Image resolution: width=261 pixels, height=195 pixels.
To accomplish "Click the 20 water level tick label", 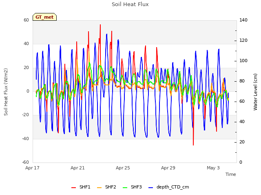I will pyautogui.click(x=242, y=142).
